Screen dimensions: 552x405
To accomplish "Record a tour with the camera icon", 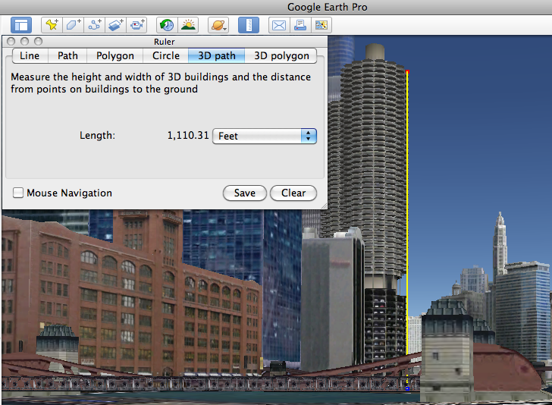I will 136,25.
